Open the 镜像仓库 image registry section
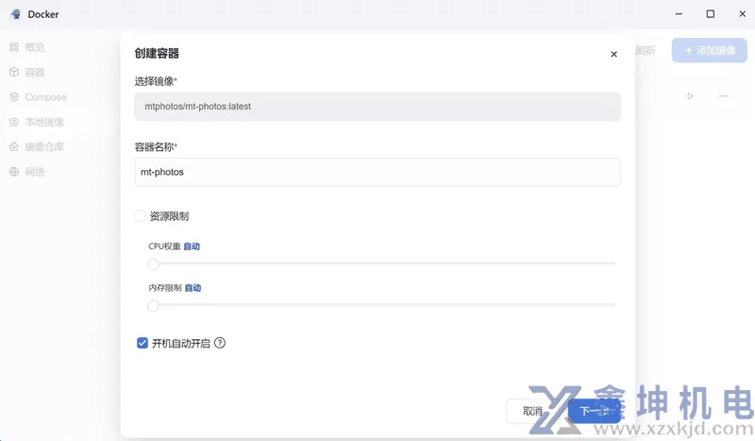 (x=37, y=147)
